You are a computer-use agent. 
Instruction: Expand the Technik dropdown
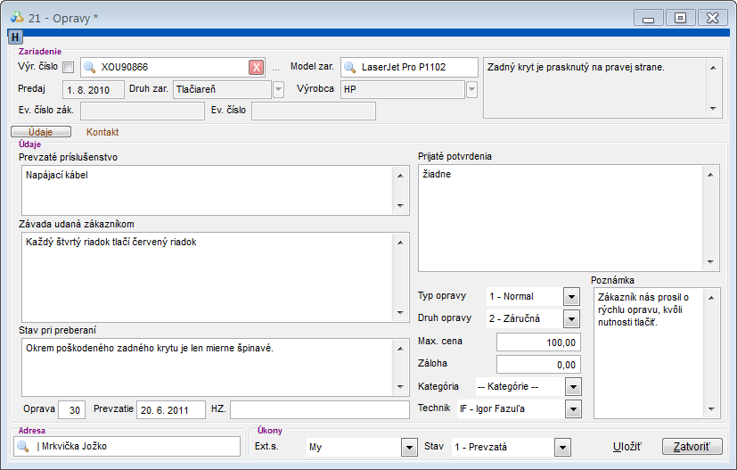(x=572, y=408)
